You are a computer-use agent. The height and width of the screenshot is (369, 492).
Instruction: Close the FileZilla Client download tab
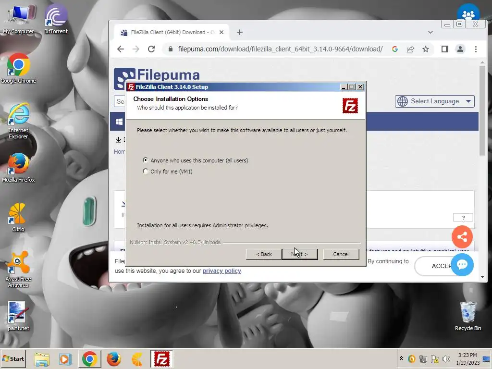(221, 32)
